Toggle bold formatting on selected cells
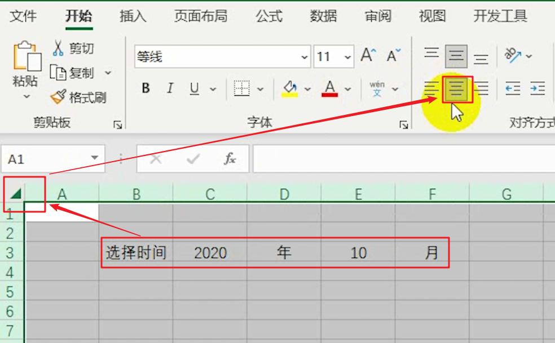 (x=145, y=88)
